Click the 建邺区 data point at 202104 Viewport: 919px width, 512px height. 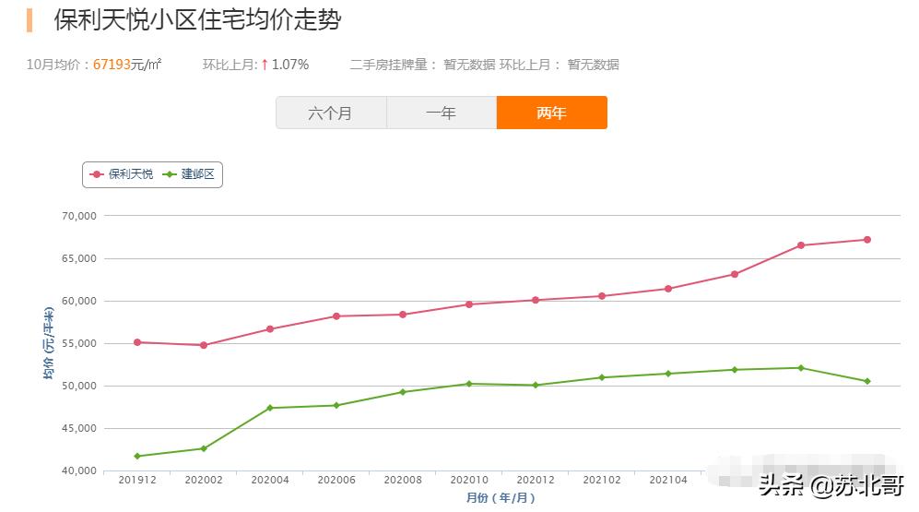pos(668,374)
